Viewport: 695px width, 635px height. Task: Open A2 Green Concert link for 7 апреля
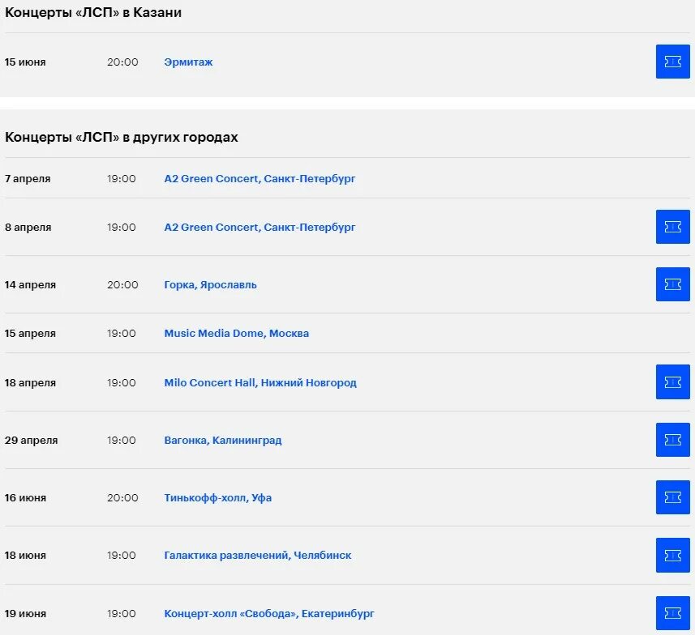(260, 178)
